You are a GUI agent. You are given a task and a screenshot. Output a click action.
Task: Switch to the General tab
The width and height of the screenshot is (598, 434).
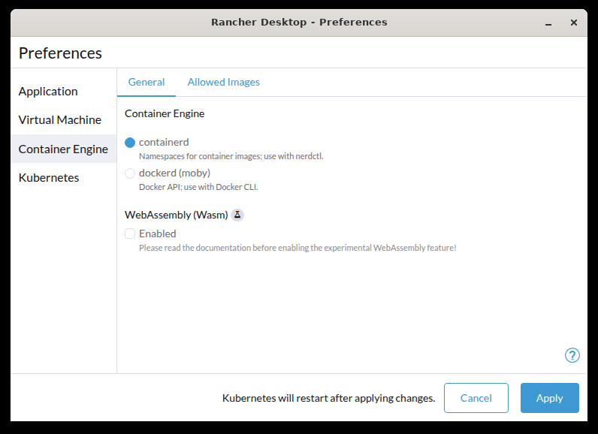146,82
